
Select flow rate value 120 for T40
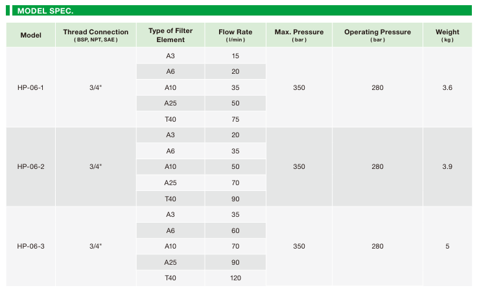[235, 278]
